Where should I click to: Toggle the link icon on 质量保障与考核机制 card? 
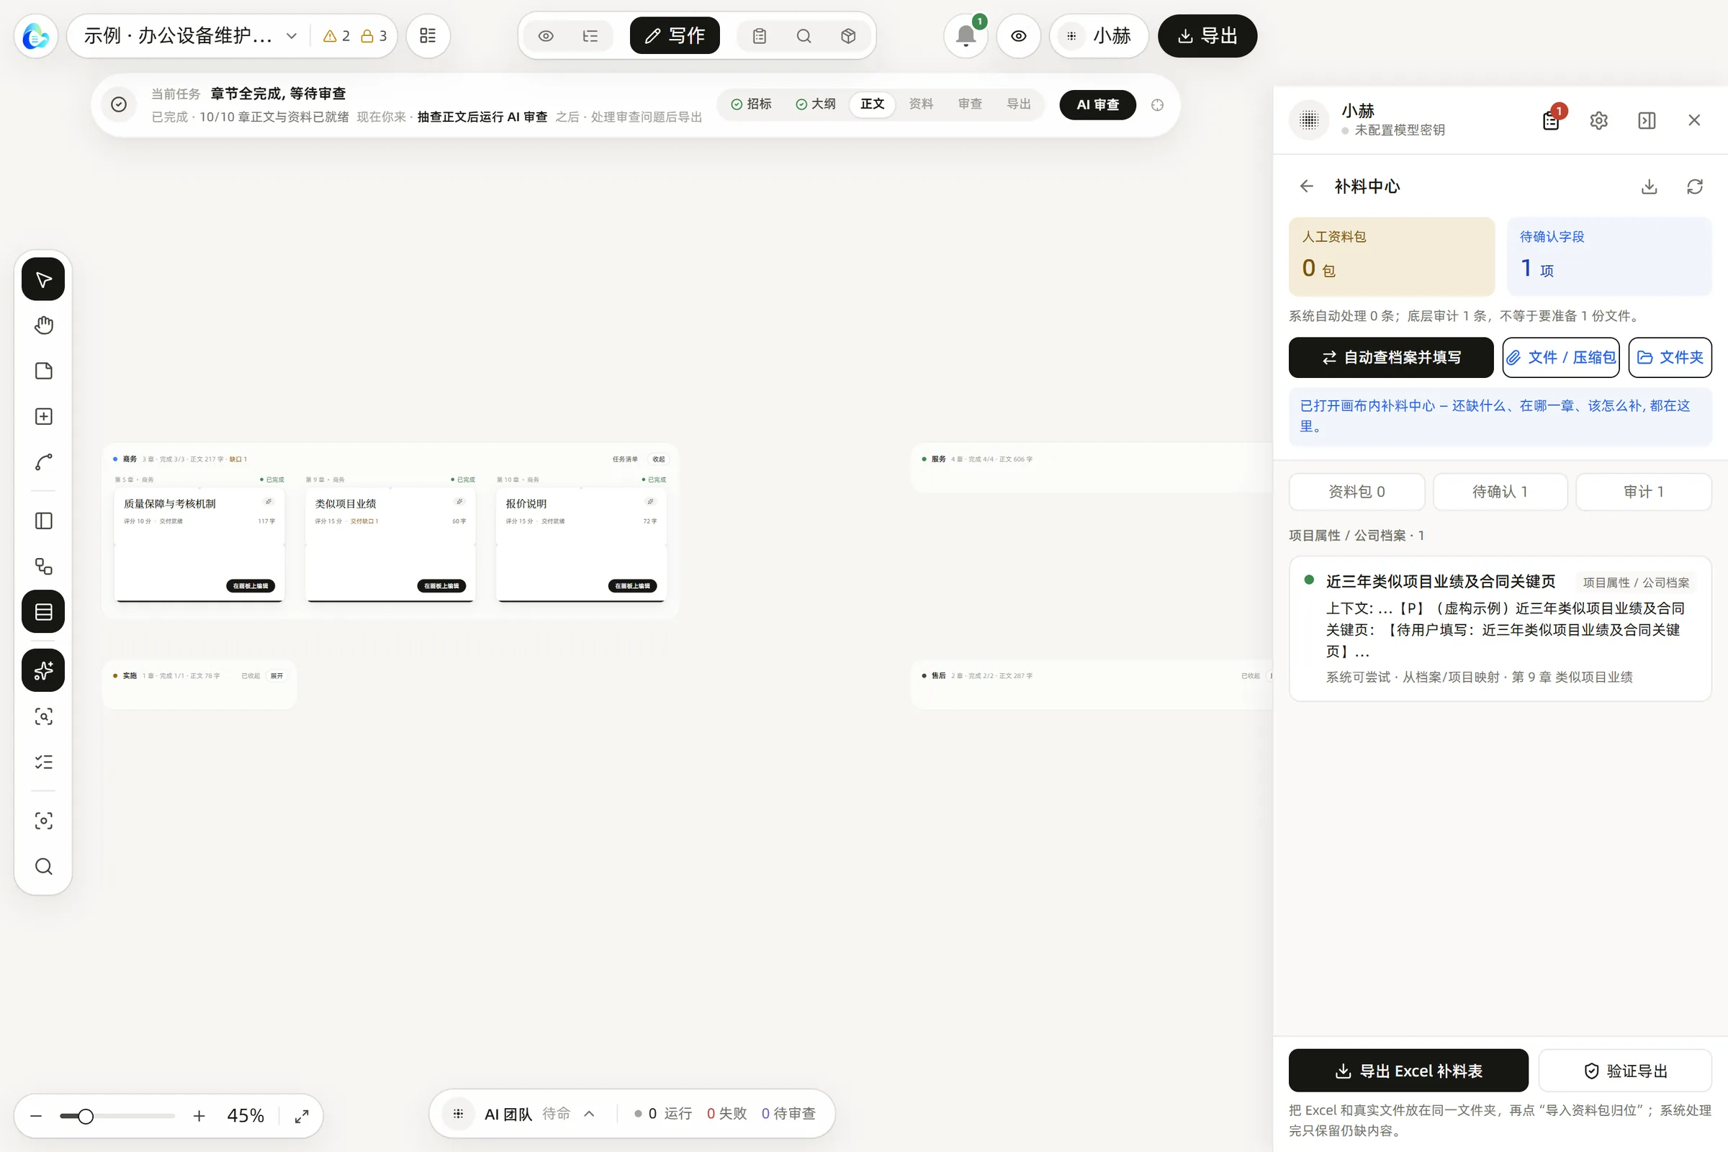click(x=268, y=501)
